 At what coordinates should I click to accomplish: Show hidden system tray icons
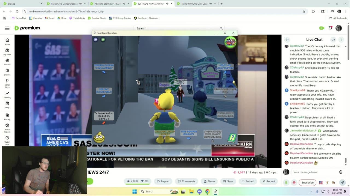311,191
